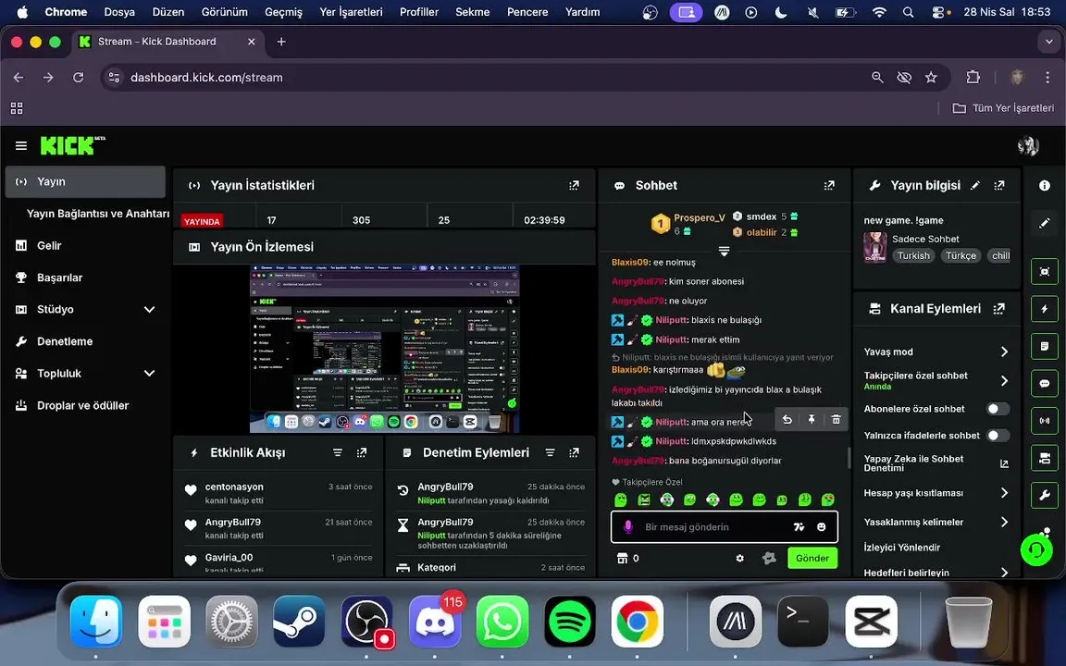Open Yavaş mod settings chevron
This screenshot has height=666, width=1066.
pyautogui.click(x=1004, y=351)
